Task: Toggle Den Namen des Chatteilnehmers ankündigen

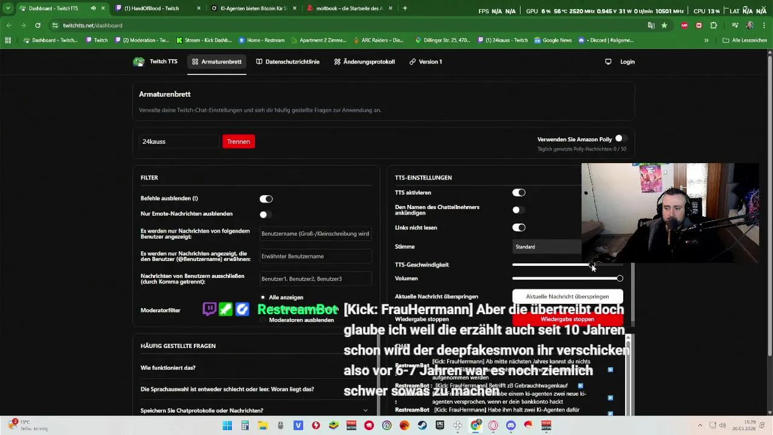Action: point(519,210)
